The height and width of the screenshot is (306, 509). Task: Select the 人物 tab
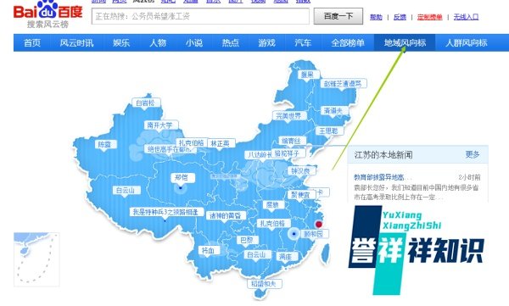point(158,43)
